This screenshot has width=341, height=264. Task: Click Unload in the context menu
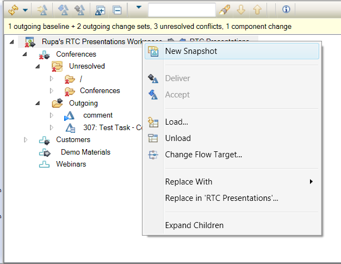[178, 138]
